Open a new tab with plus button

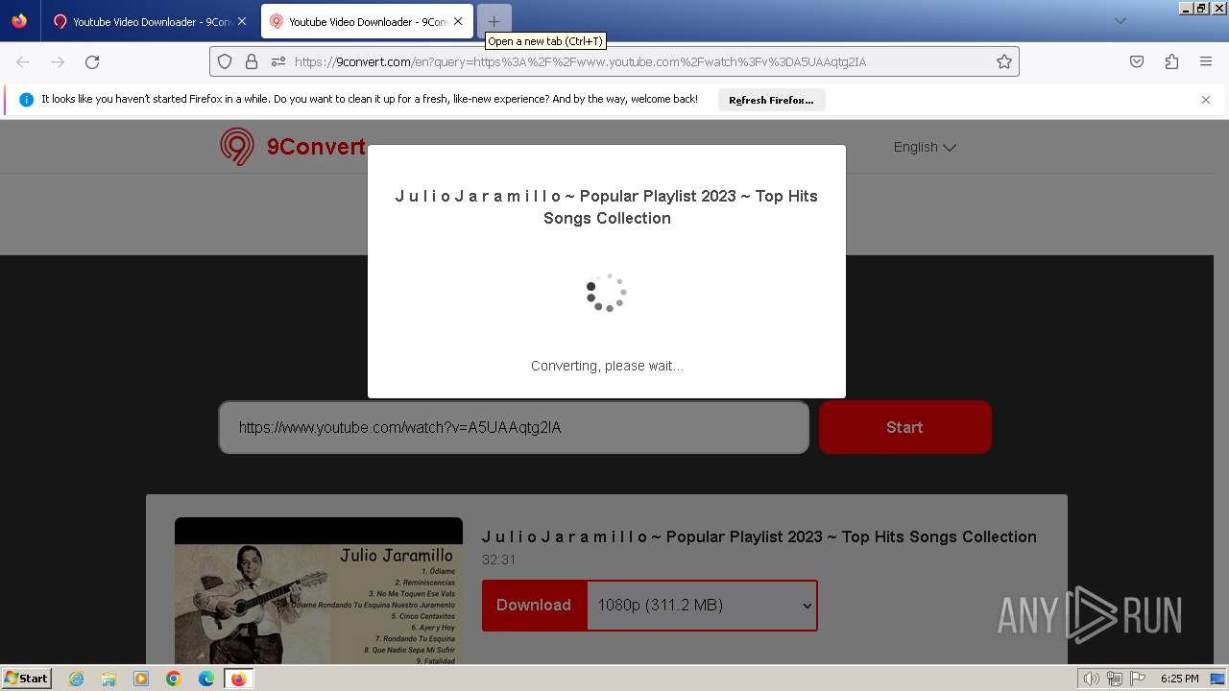click(494, 21)
